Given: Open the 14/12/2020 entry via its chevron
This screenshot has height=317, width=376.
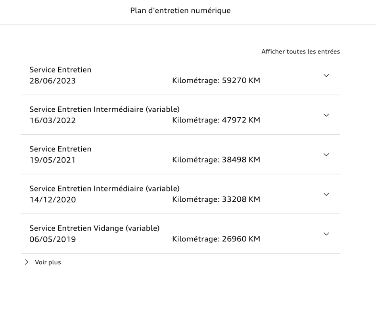Looking at the screenshot, I should (326, 194).
